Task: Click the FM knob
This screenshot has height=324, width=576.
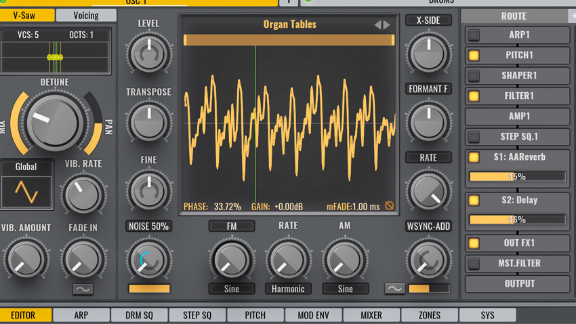Action: coord(232,260)
